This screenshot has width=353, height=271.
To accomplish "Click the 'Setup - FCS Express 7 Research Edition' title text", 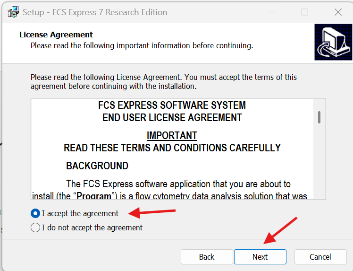I will (x=95, y=12).
